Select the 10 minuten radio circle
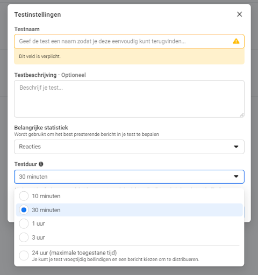 pos(24,196)
